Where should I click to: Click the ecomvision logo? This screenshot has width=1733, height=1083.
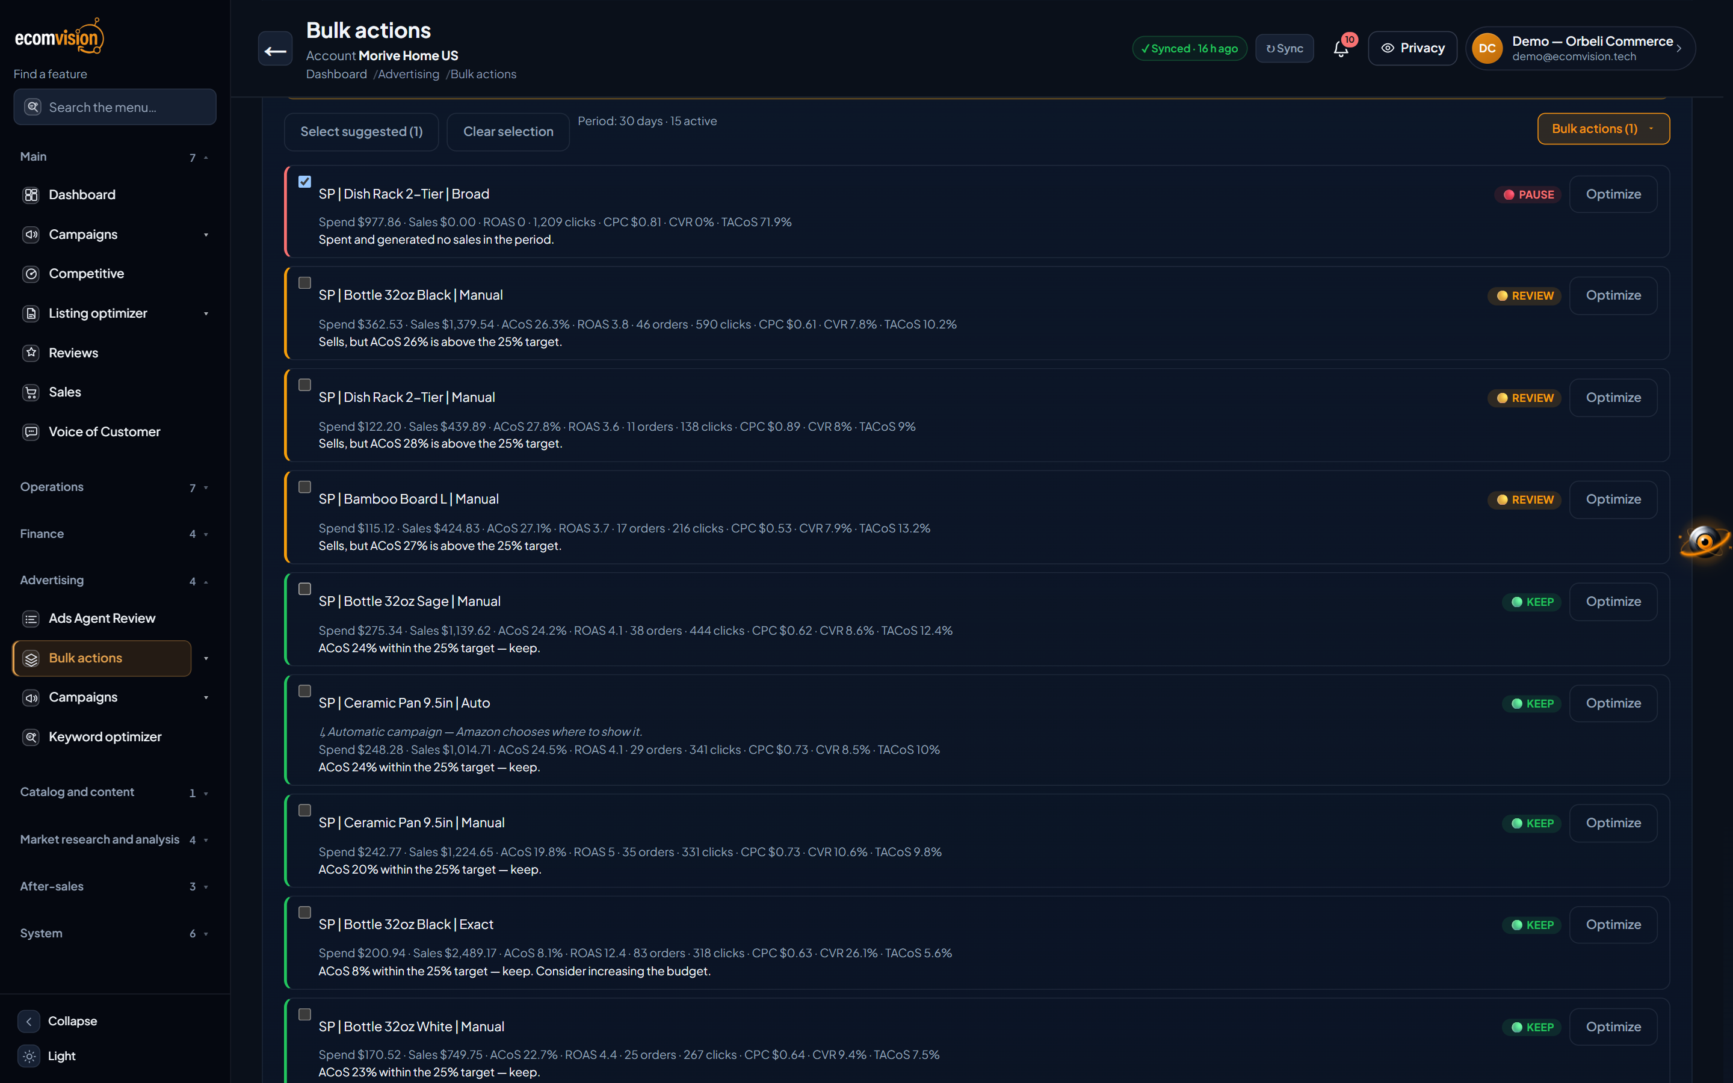[x=60, y=37]
